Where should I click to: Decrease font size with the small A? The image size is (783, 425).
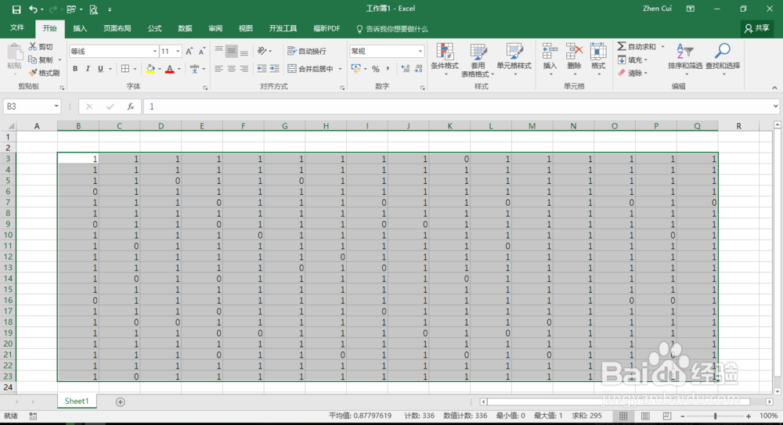(202, 52)
